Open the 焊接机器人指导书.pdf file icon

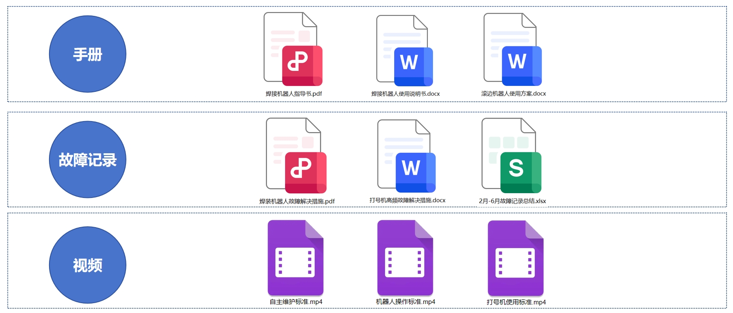(293, 49)
